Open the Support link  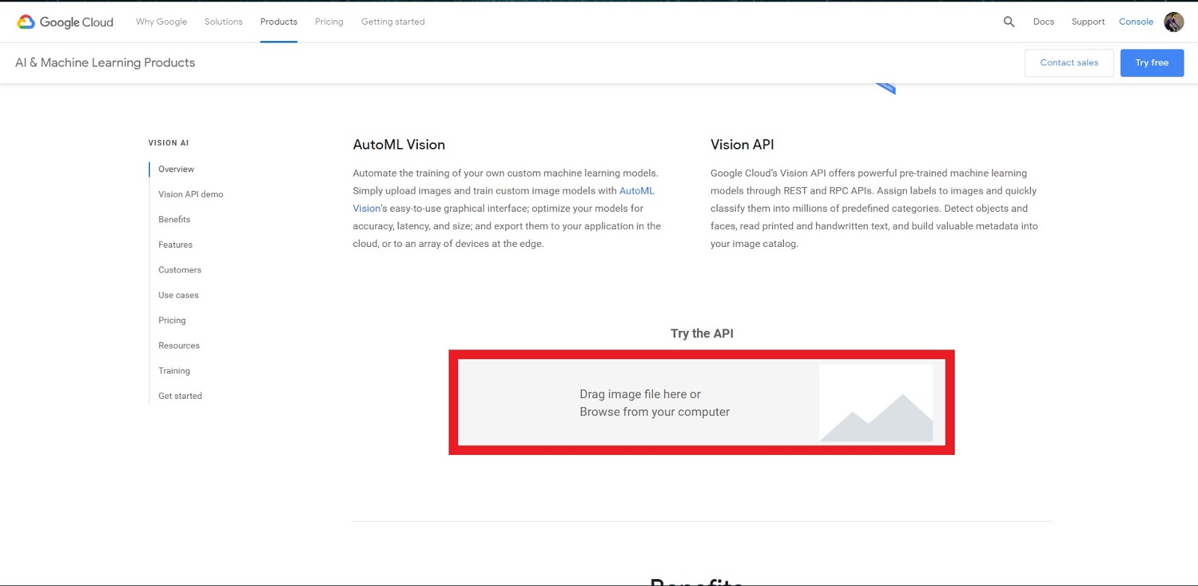tap(1088, 22)
